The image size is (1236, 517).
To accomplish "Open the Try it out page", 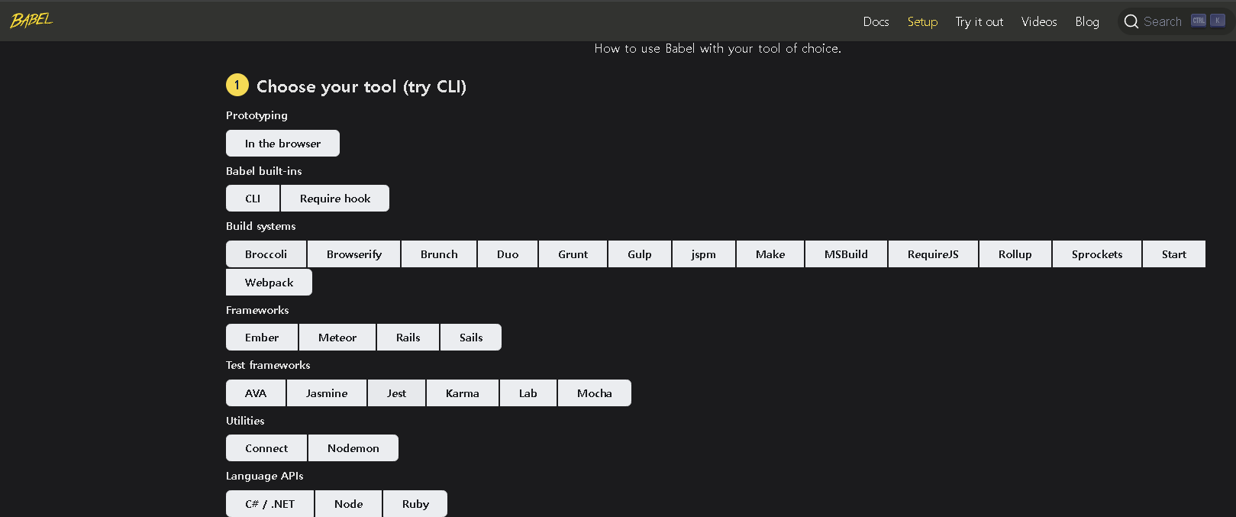I will pos(979,21).
